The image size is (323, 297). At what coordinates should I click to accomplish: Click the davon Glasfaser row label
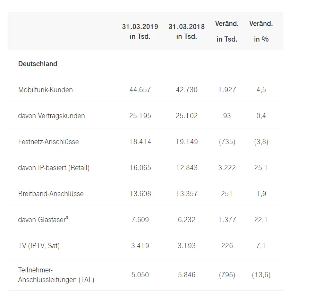point(42,220)
